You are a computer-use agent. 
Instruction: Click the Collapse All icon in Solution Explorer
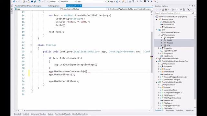[181, 10]
